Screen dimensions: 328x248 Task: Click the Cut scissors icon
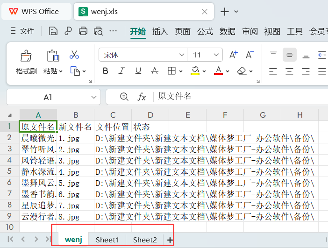[74, 55]
